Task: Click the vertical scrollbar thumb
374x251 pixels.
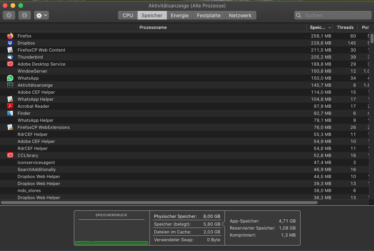Action: (372, 39)
